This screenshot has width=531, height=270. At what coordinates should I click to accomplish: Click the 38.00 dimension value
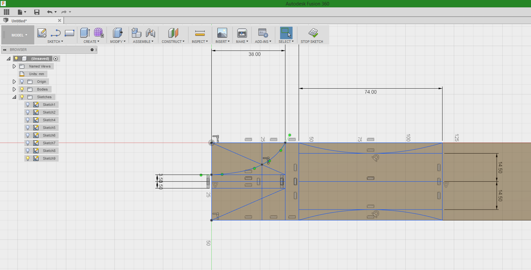click(255, 54)
